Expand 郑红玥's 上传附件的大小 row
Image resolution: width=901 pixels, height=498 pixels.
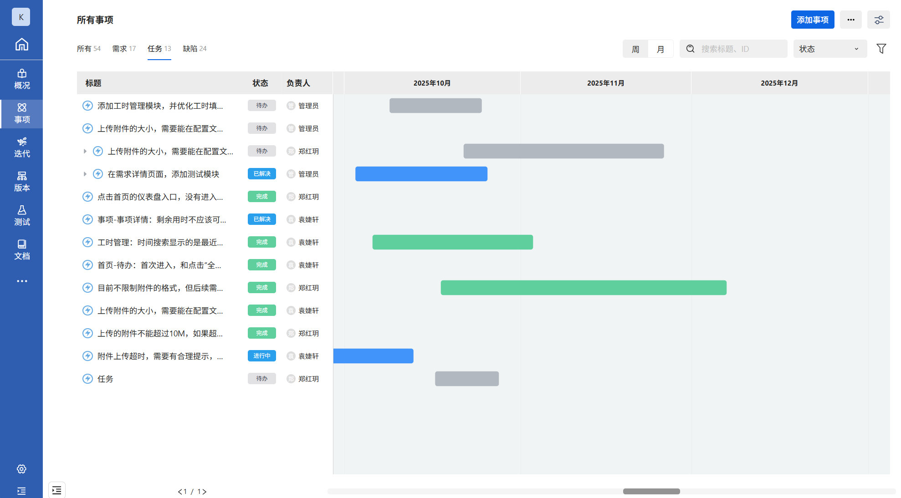[85, 151]
